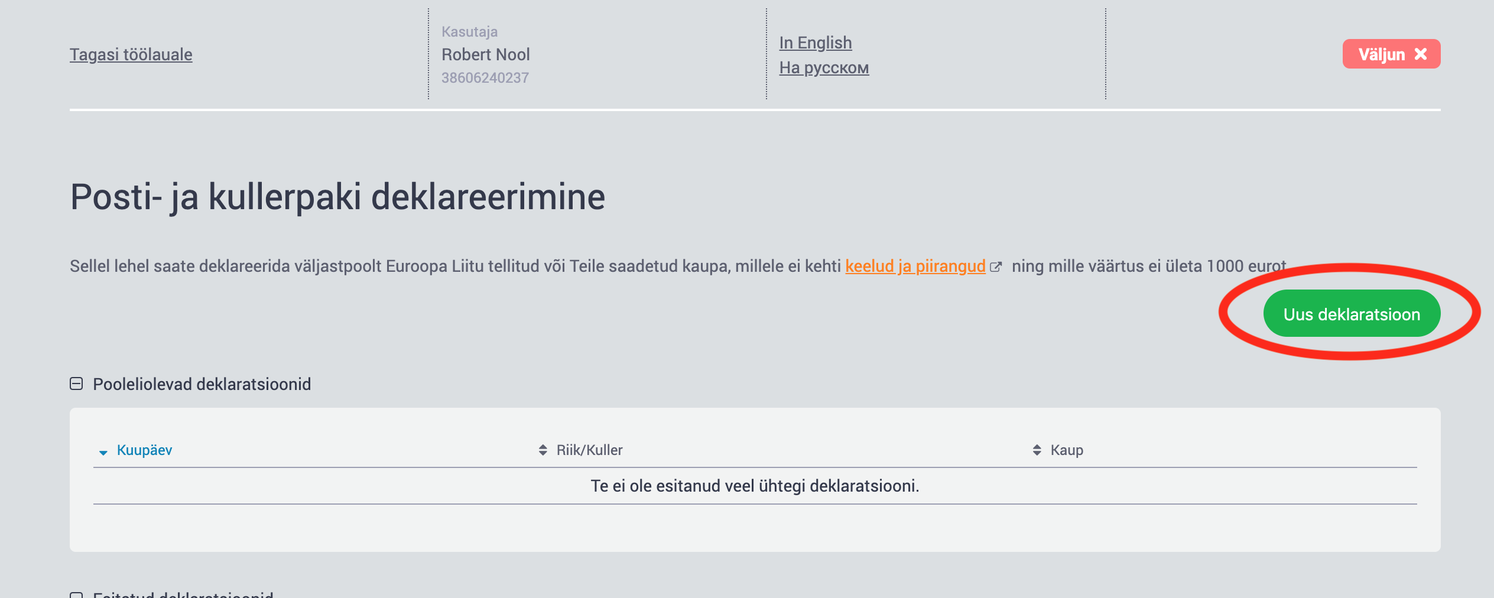Go back via Tagasi töölauale link
This screenshot has height=598, width=1494.
(x=131, y=54)
